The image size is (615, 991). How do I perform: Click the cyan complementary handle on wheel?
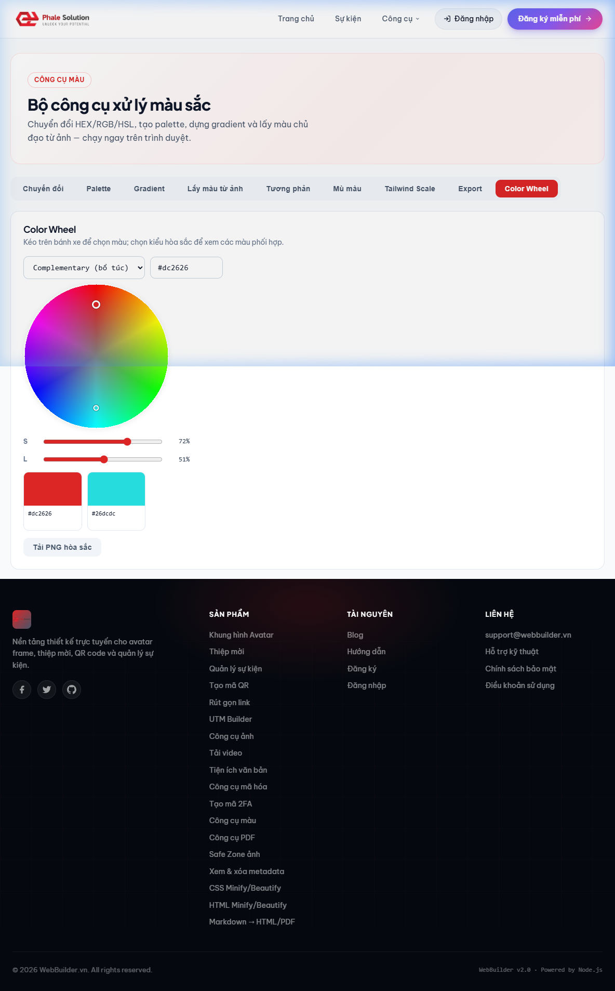(96, 408)
